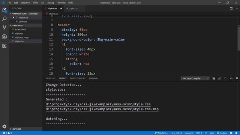Open the Help menu

coord(70,3)
